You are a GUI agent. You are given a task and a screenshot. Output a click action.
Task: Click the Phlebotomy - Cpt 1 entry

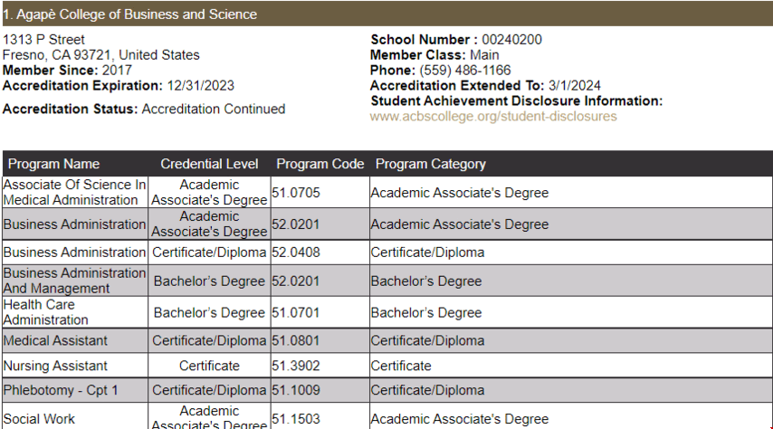tap(61, 390)
